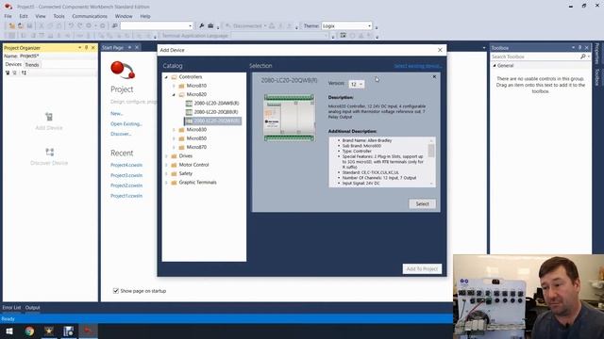Open the Error List tab
Viewport: 604px width, 339px height.
point(11,308)
